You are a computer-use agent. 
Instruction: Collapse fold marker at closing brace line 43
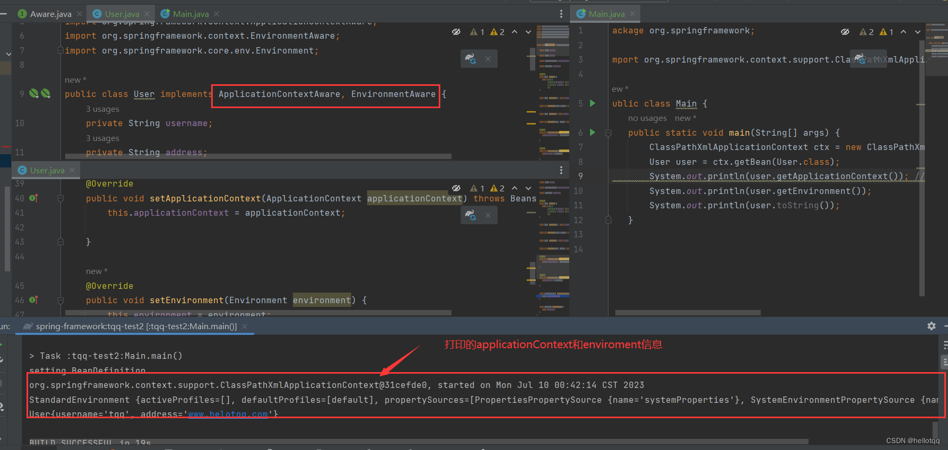(60, 242)
